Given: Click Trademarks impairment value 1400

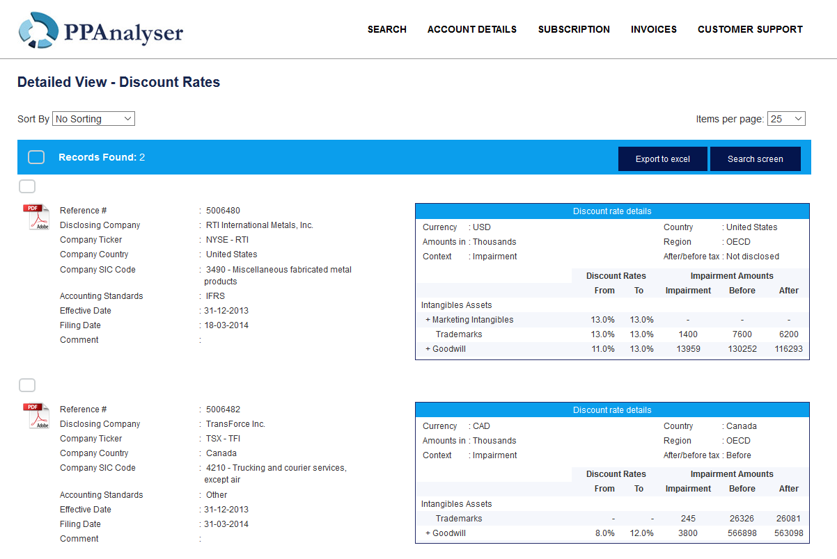Looking at the screenshot, I should click(688, 334).
